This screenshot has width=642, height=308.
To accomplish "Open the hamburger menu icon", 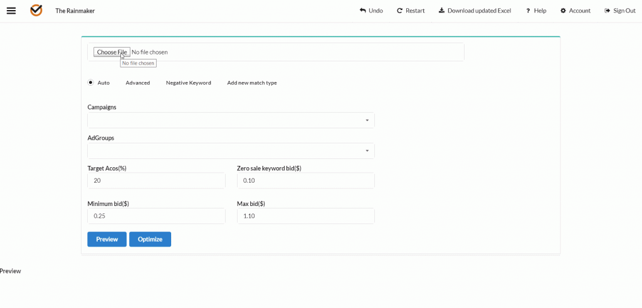I will pyautogui.click(x=11, y=11).
